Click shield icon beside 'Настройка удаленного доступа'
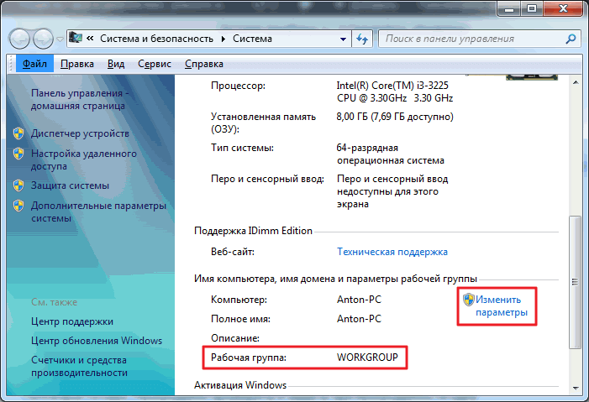 [x=18, y=153]
